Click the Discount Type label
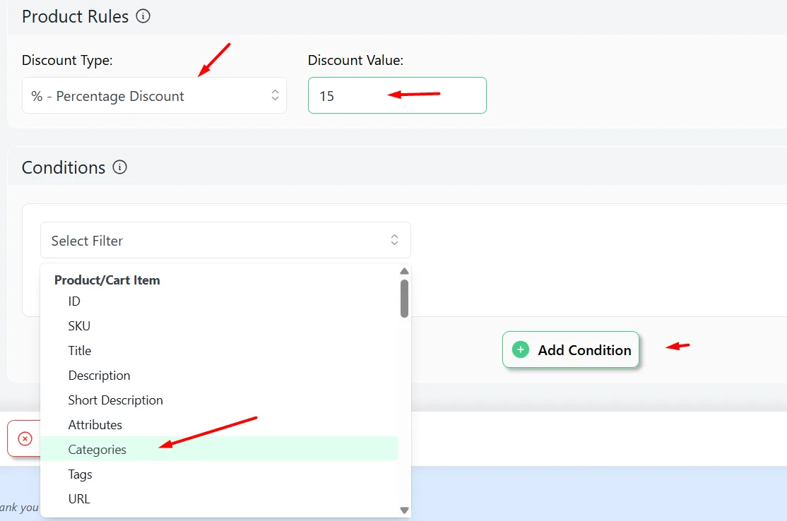Screen dimensions: 787x521 (67, 60)
